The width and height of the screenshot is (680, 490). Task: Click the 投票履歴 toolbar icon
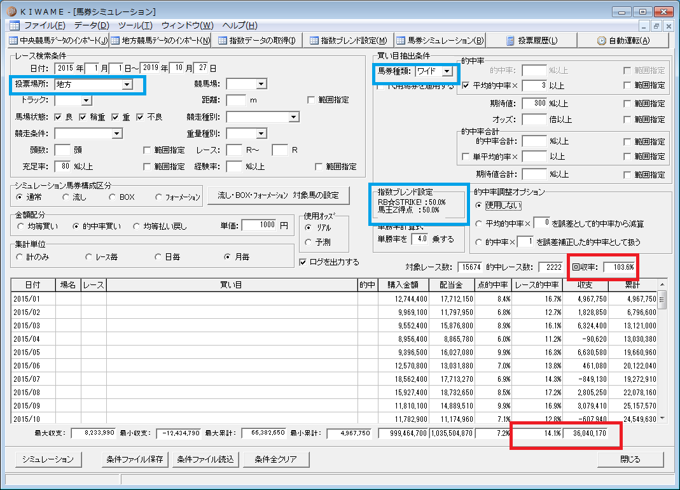point(510,40)
